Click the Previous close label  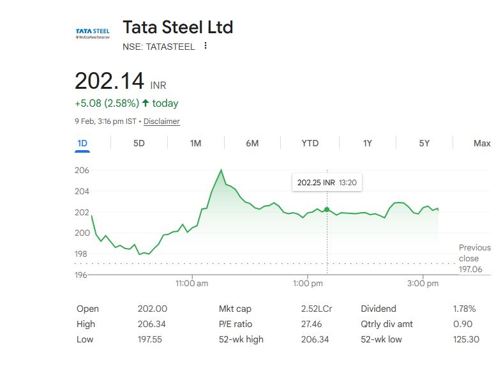pyautogui.click(x=474, y=253)
